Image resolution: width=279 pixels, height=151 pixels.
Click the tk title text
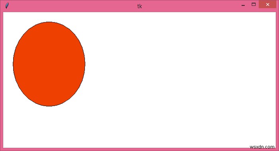139,6
